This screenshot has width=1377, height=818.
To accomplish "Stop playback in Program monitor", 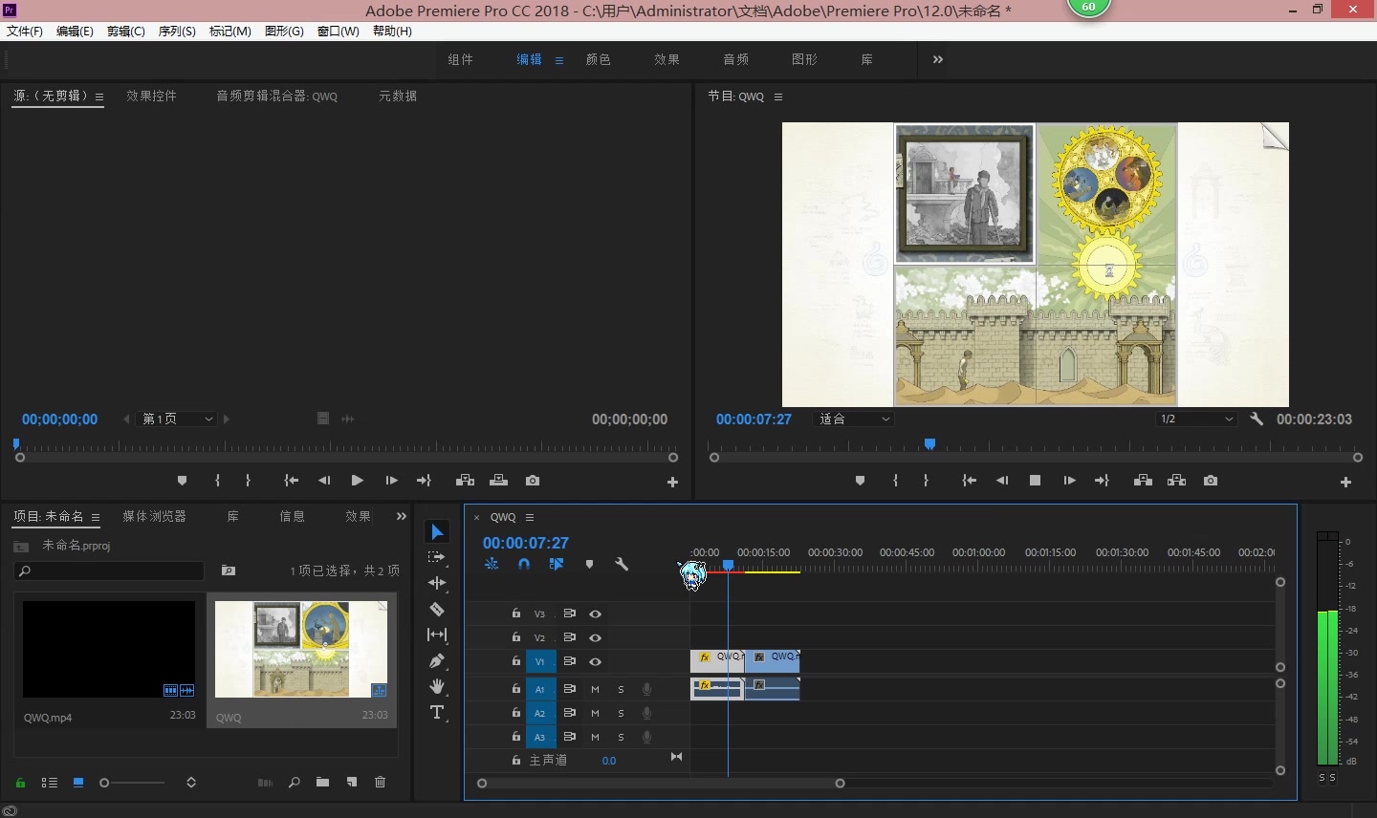I will click(x=1035, y=481).
